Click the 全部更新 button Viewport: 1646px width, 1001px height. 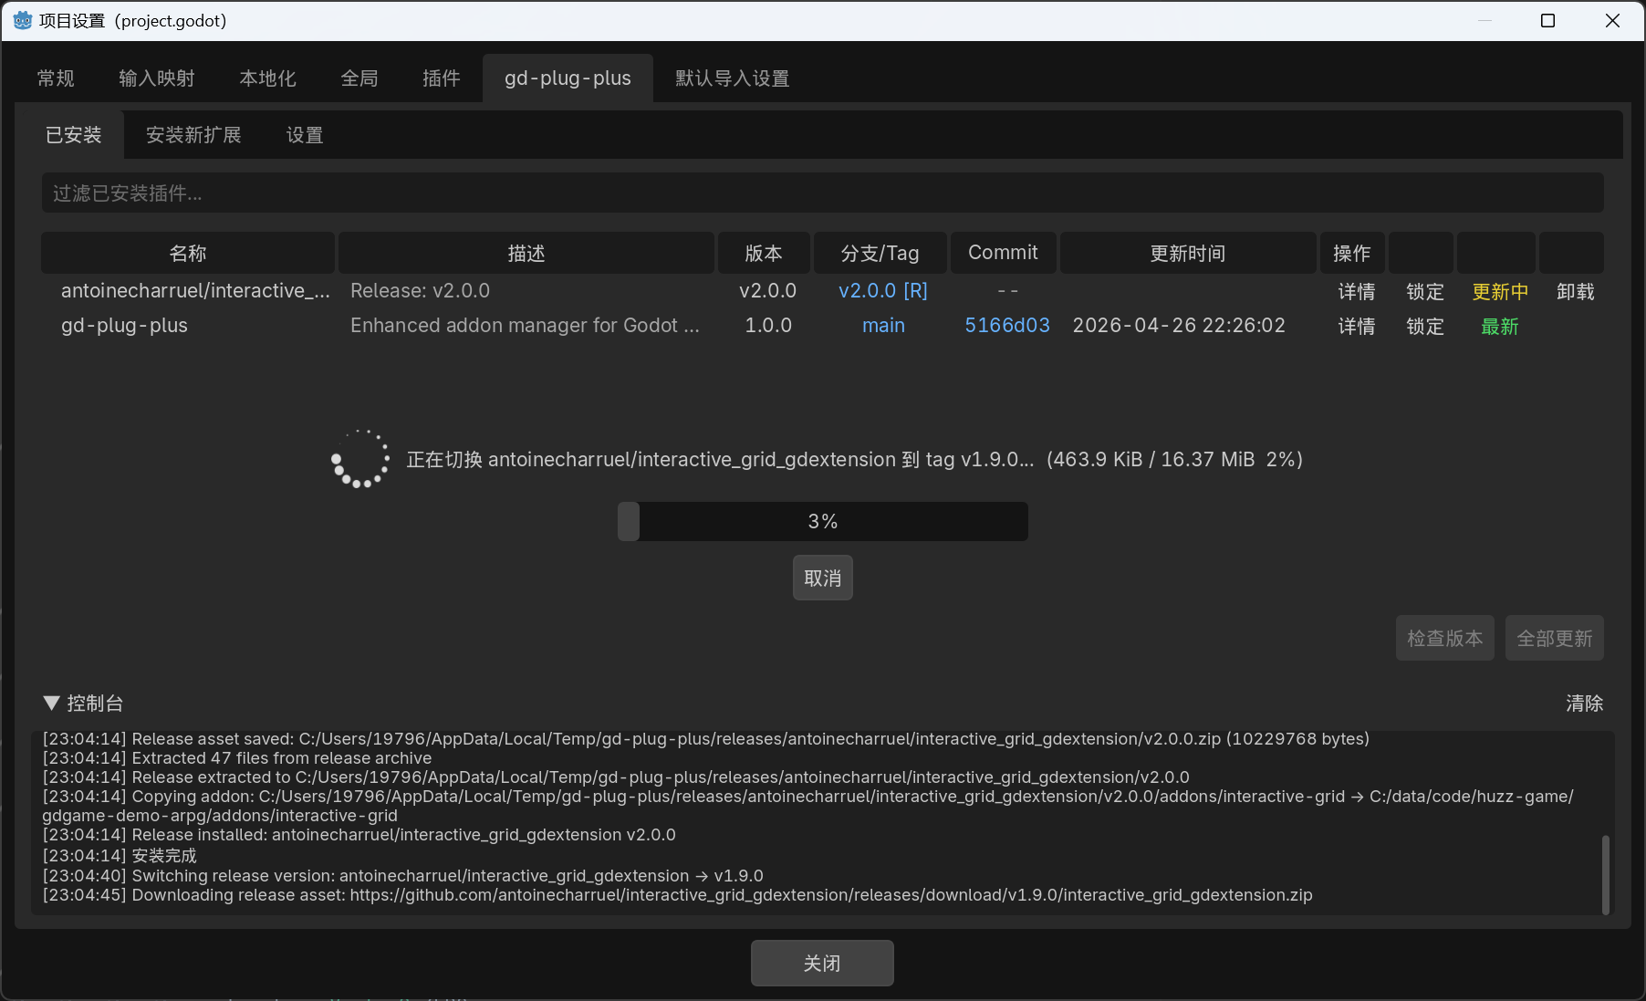point(1555,638)
